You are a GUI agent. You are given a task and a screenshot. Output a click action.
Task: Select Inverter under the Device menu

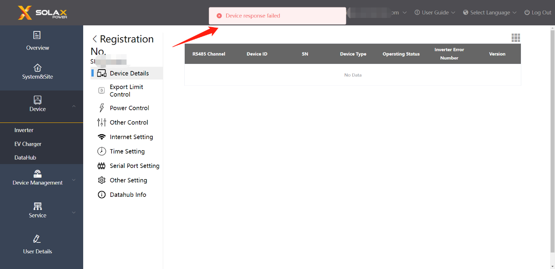[24, 130]
